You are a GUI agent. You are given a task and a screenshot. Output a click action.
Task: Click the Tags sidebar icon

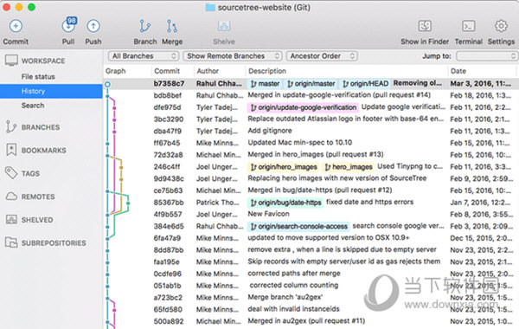pos(11,173)
